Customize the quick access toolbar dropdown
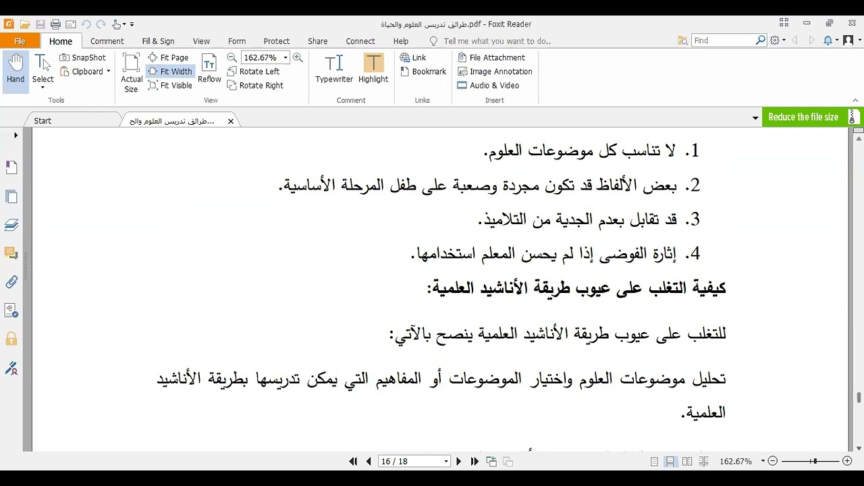Screen dimensions: 864x486 coord(132,24)
